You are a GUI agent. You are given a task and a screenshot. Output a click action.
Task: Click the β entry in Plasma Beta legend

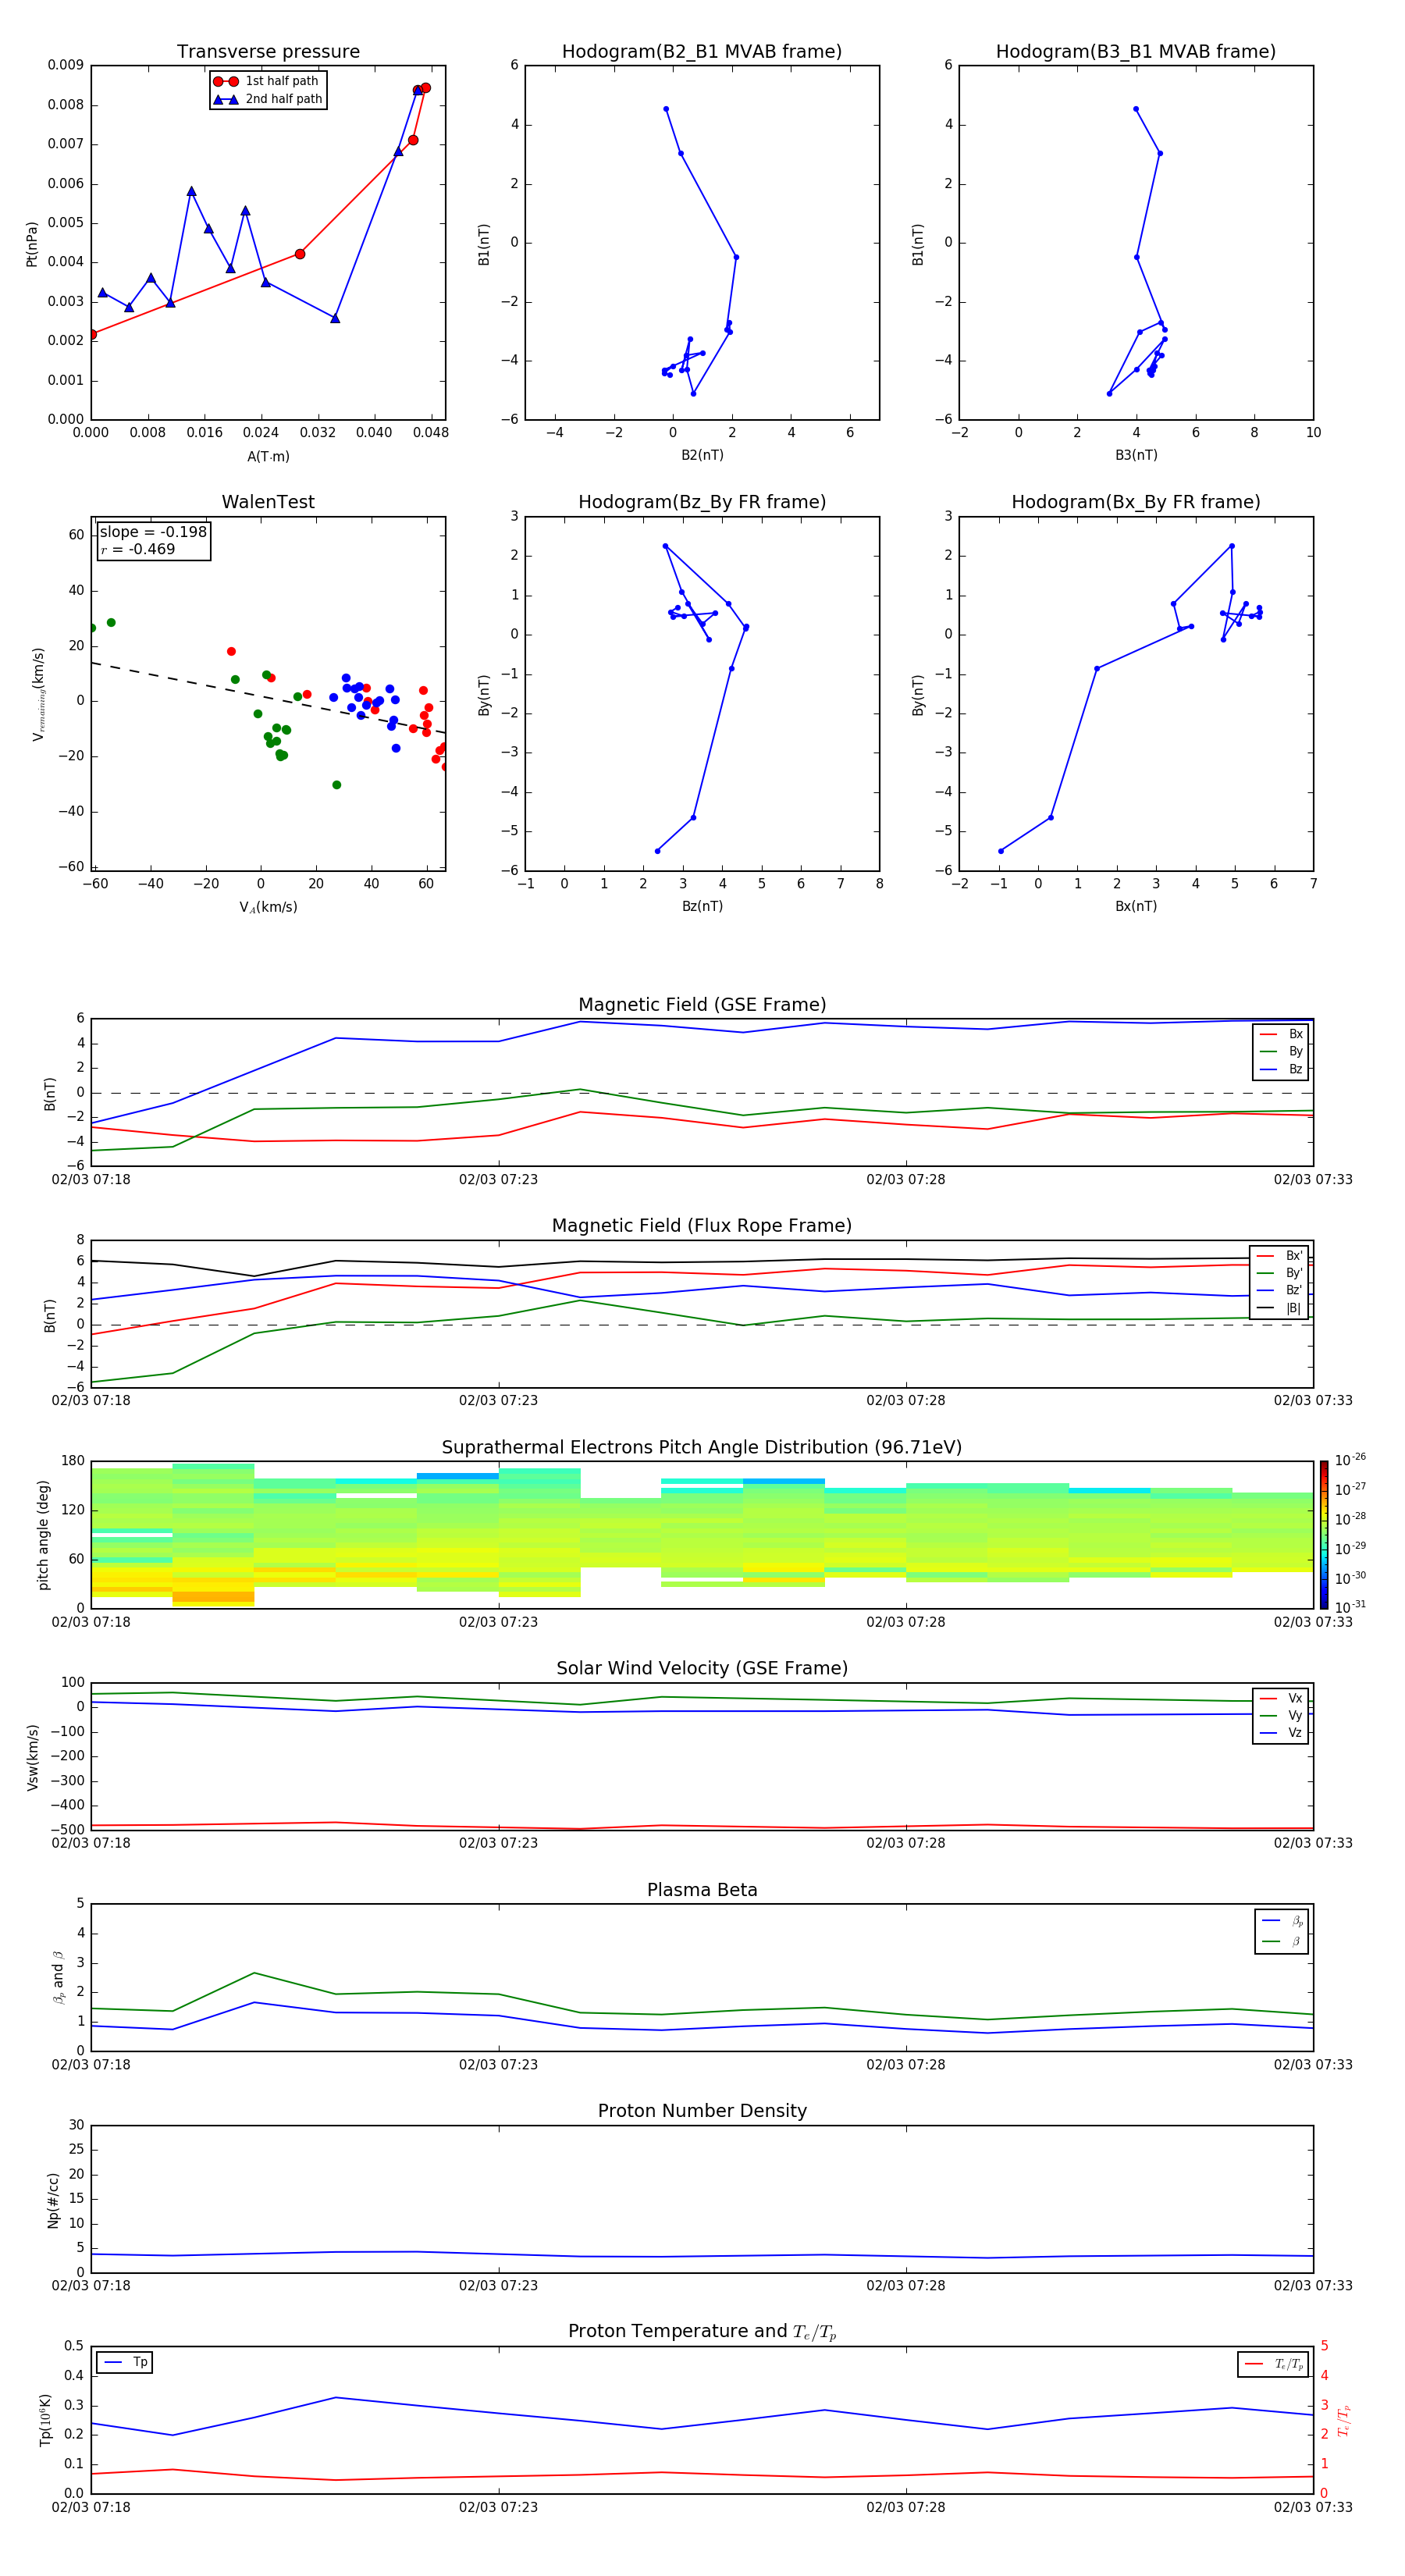(1282, 1941)
